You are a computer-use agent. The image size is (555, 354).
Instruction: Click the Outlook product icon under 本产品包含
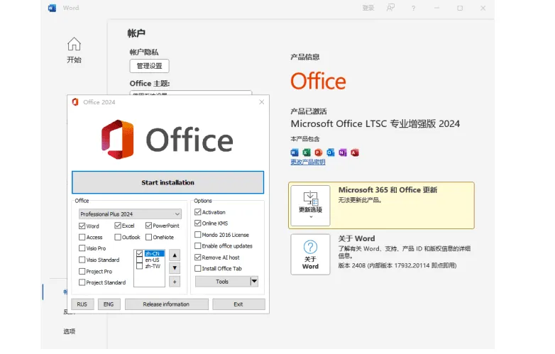click(331, 153)
